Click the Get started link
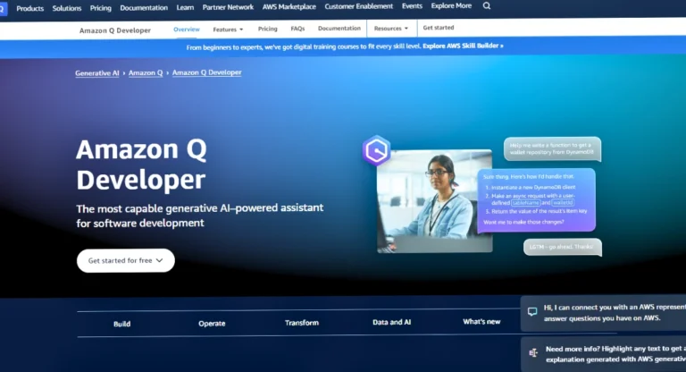This screenshot has height=372, width=686. [439, 28]
